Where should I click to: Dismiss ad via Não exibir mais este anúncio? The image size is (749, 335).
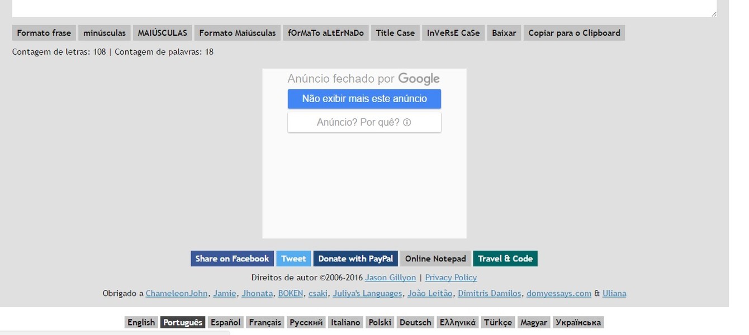coord(364,98)
